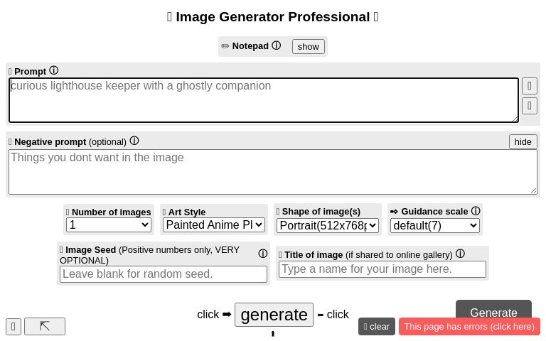Click the Notepad info icon
Image resolution: width=546 pixels, height=341 pixels.
277,45
